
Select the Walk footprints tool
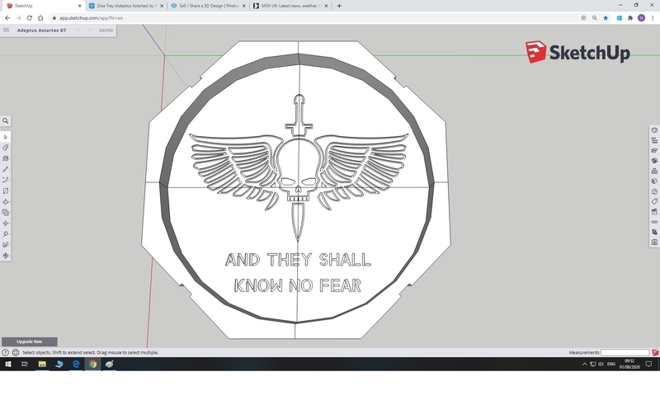click(6, 245)
